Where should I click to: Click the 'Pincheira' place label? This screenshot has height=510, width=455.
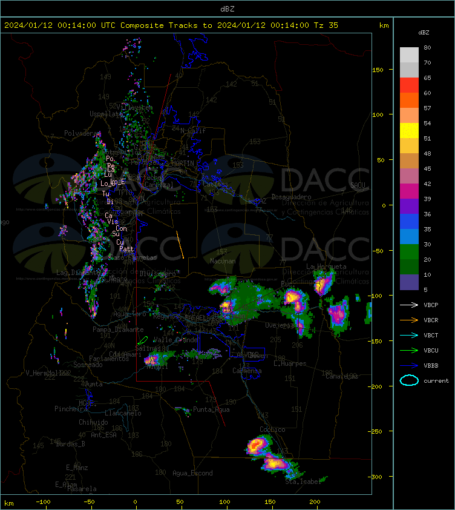click(x=71, y=408)
